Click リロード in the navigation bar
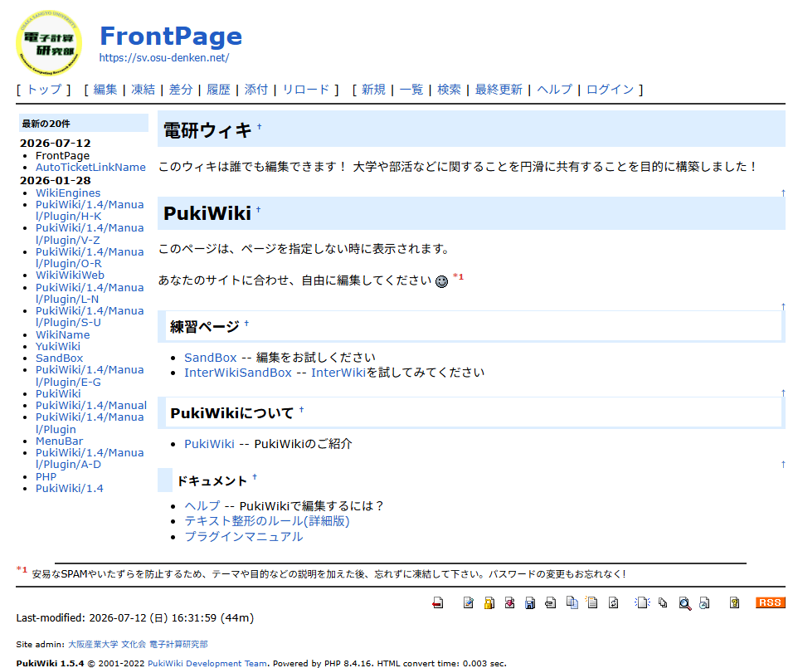The height and width of the screenshot is (668, 798). [306, 90]
